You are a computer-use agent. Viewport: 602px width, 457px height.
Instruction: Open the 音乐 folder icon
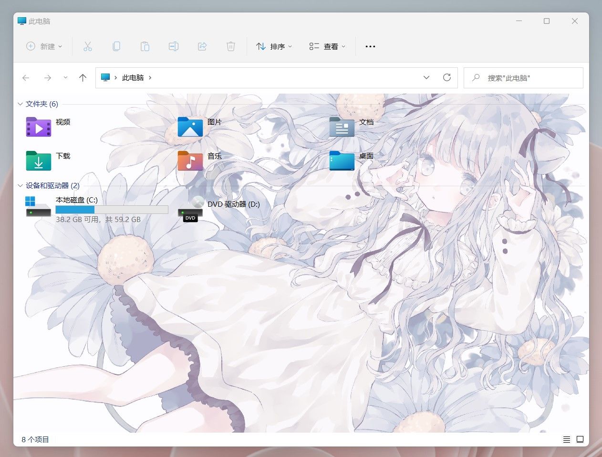[190, 161]
